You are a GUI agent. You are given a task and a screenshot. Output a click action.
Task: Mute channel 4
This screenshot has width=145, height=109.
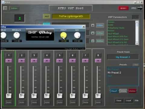point(47,102)
